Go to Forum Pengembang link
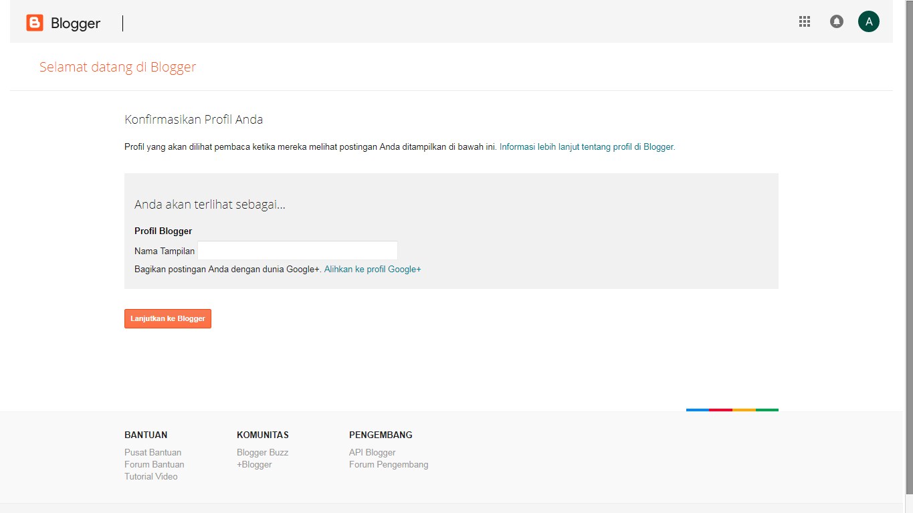 (389, 464)
